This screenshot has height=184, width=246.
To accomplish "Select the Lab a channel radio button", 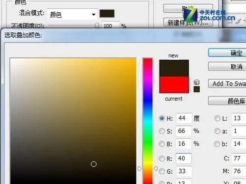I will coord(218,131).
